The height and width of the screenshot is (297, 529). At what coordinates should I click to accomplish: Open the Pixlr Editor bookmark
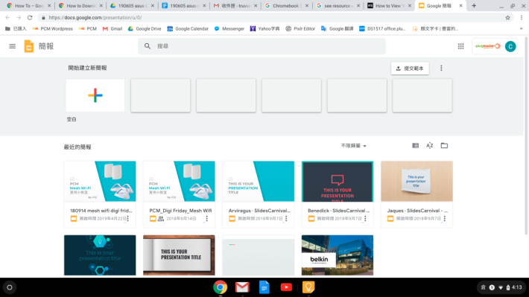(x=300, y=28)
